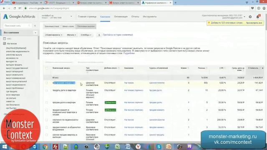Tick checkbox for the highlighted first query row

46,83
